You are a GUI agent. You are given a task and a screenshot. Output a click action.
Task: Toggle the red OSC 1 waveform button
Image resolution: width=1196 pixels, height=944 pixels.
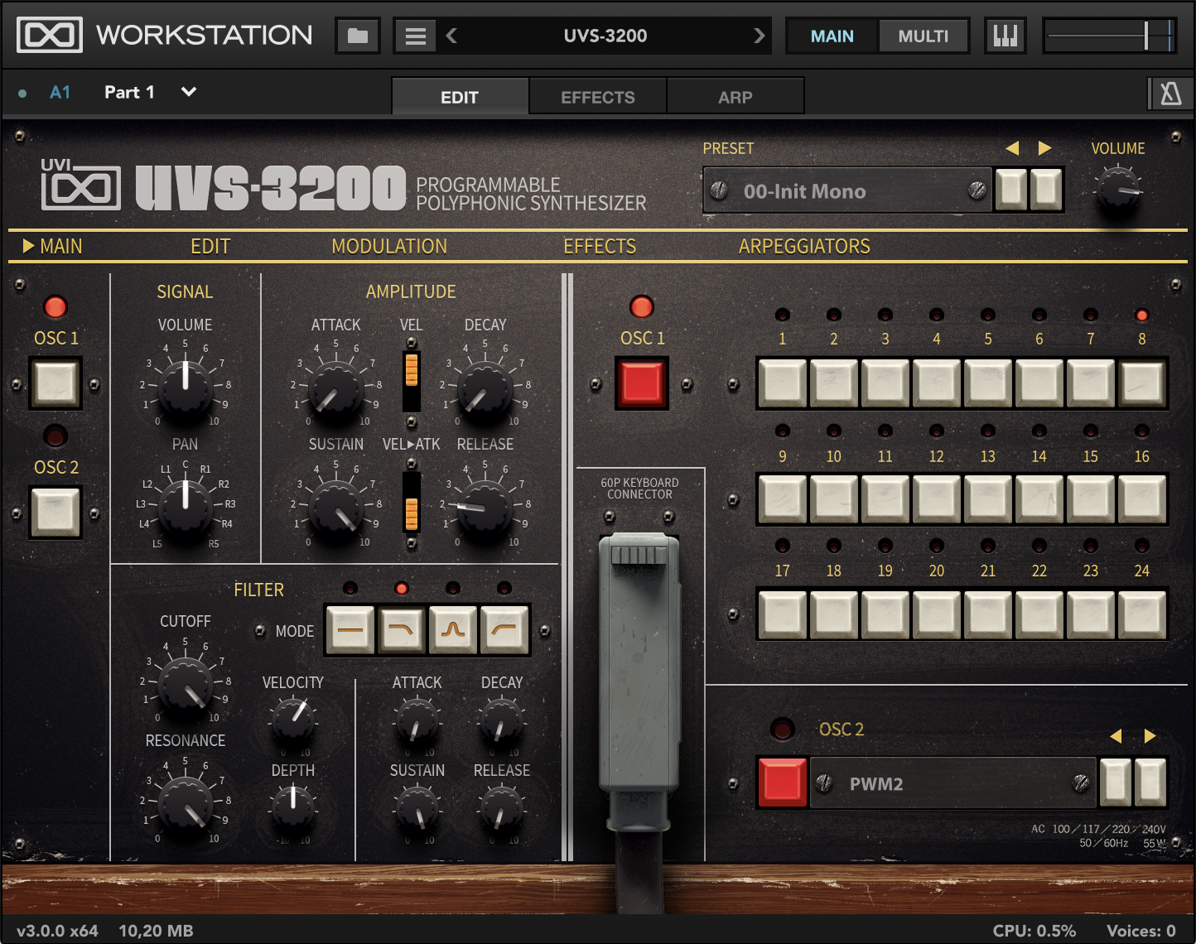tap(642, 383)
